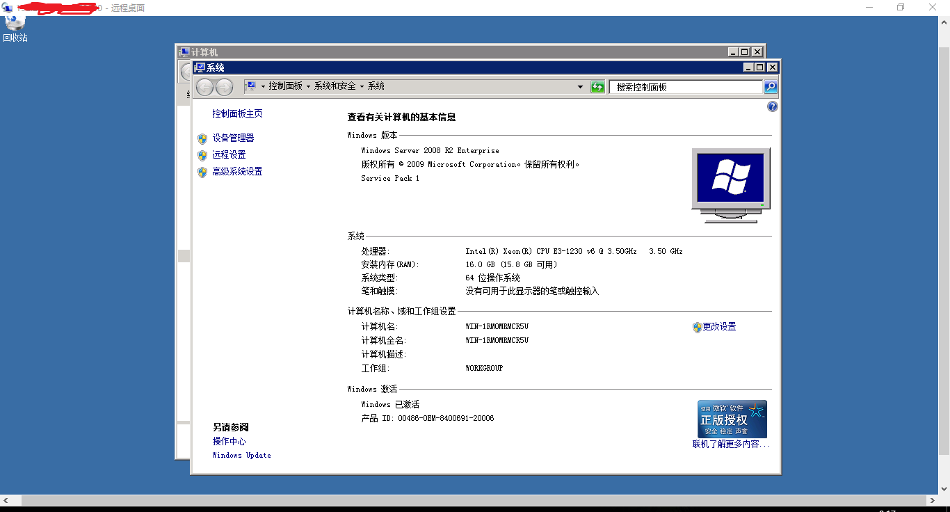Click processor value Intel Xeon E3-1230 v6
950x512 pixels.
pos(574,251)
